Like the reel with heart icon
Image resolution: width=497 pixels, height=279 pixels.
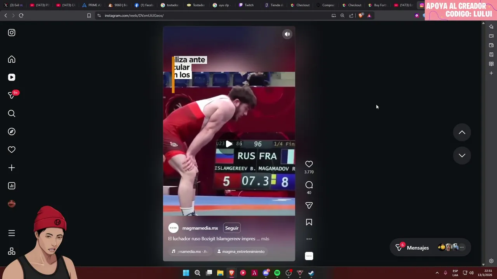(309, 164)
